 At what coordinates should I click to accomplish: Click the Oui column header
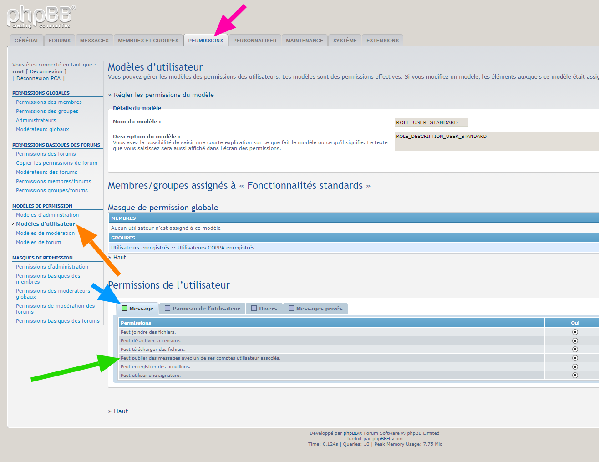pyautogui.click(x=575, y=323)
